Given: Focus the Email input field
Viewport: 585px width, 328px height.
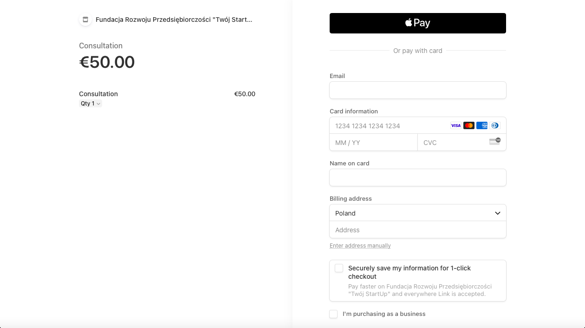Looking at the screenshot, I should 418,90.
